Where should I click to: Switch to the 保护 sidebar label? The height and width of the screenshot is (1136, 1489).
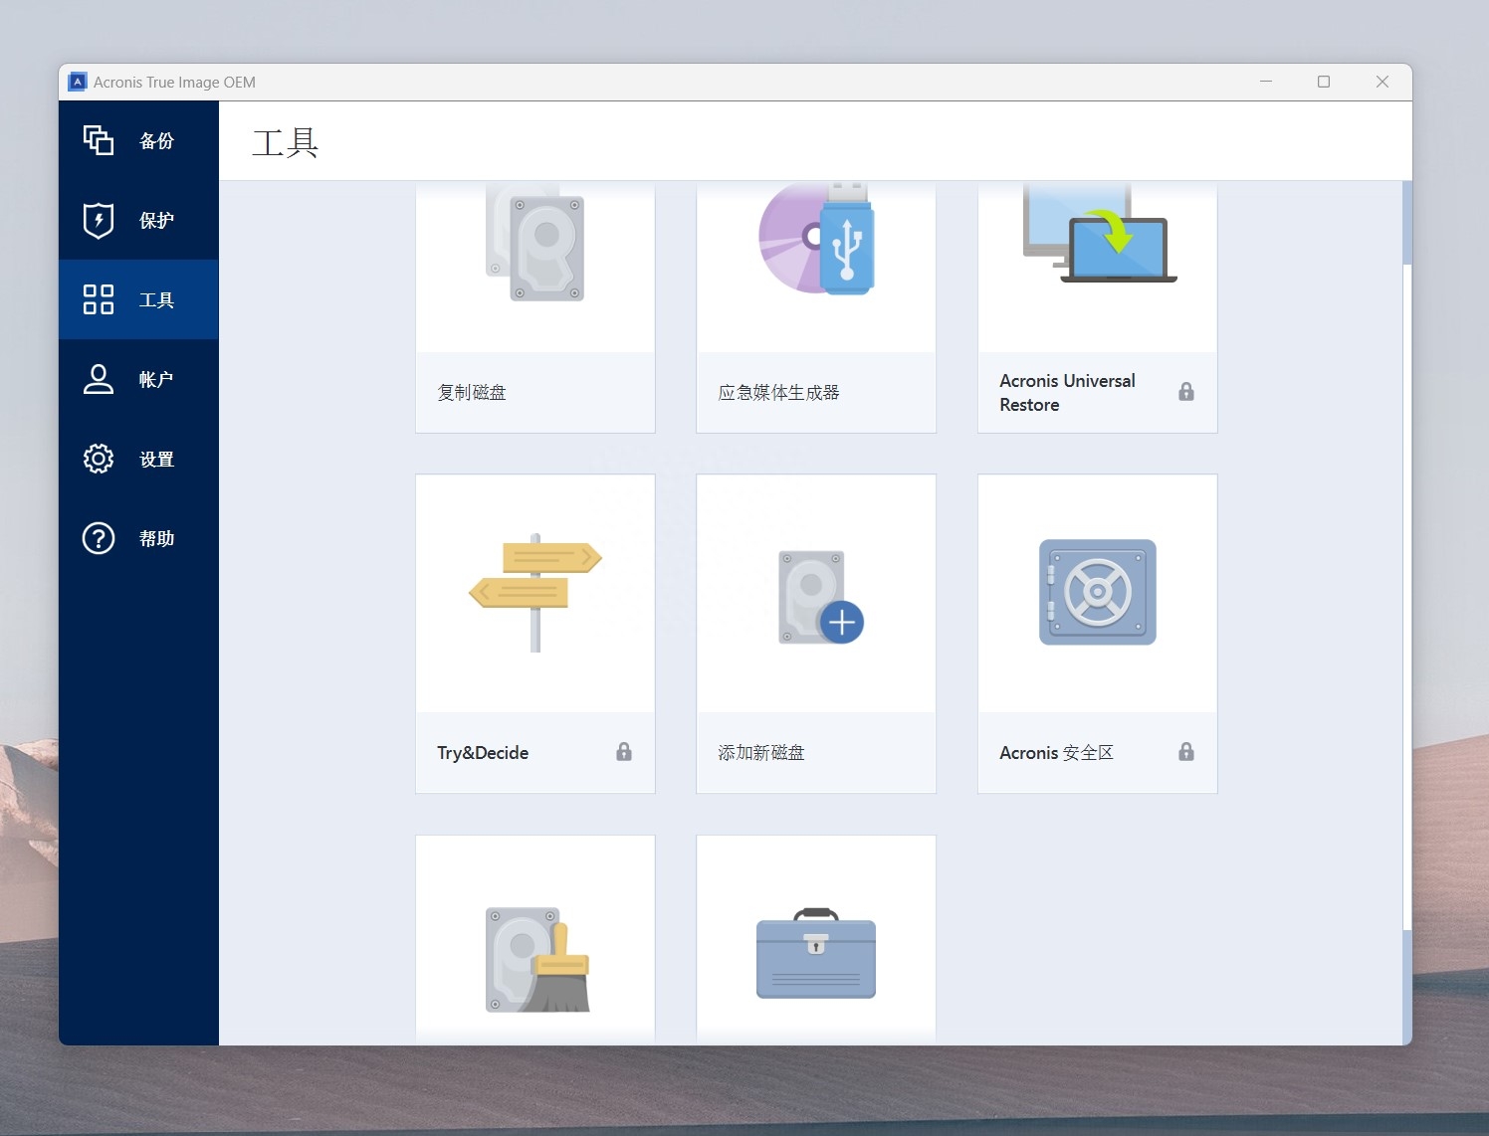tap(156, 221)
